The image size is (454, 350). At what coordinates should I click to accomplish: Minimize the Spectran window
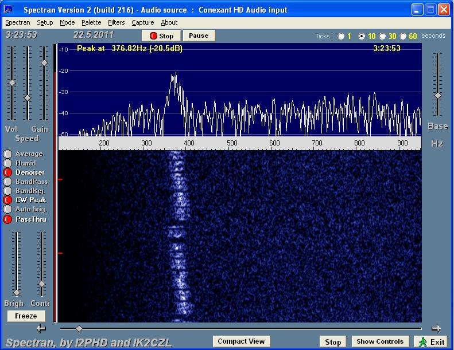point(417,10)
